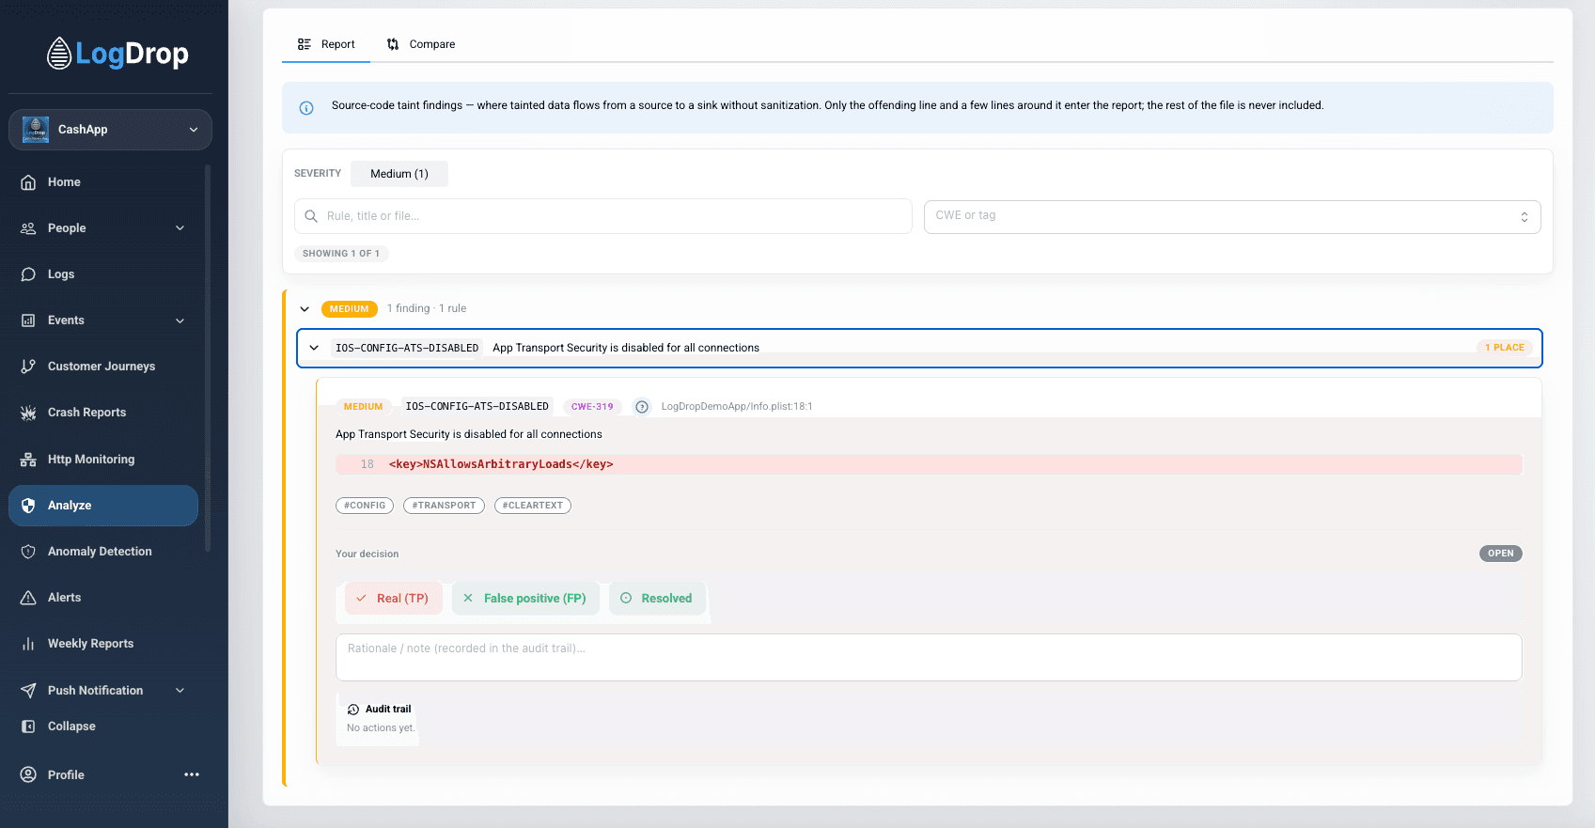The image size is (1595, 828).
Task: Collapse the Medium severity group
Action: click(x=305, y=309)
